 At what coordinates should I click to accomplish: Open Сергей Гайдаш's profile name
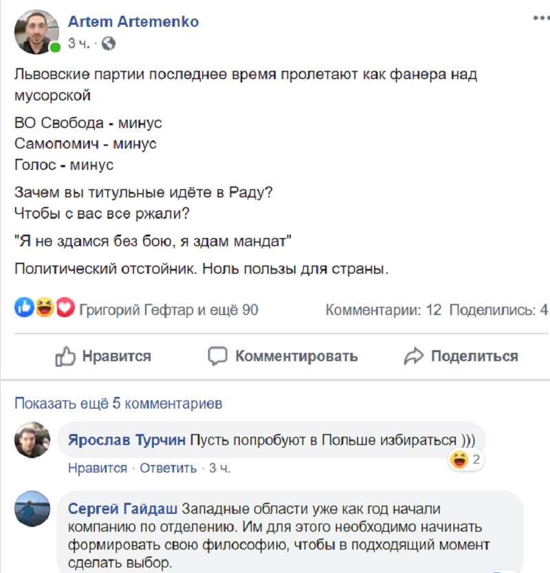[124, 509]
